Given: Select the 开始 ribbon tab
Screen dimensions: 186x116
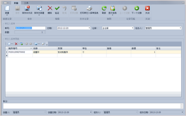Looking at the screenshot, I should pos(16,3).
